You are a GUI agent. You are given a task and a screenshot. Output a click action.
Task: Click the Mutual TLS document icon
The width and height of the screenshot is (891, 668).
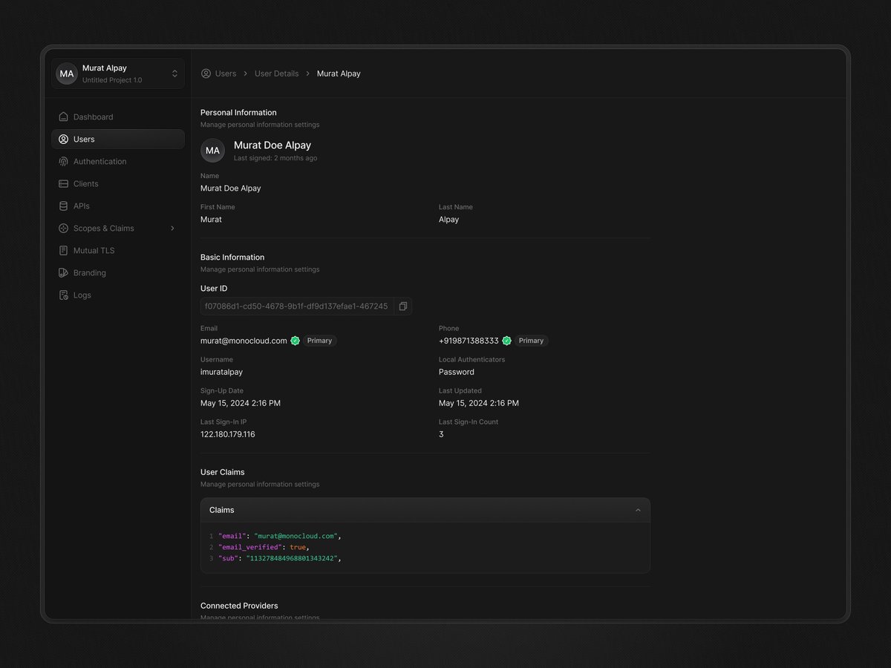(x=64, y=250)
